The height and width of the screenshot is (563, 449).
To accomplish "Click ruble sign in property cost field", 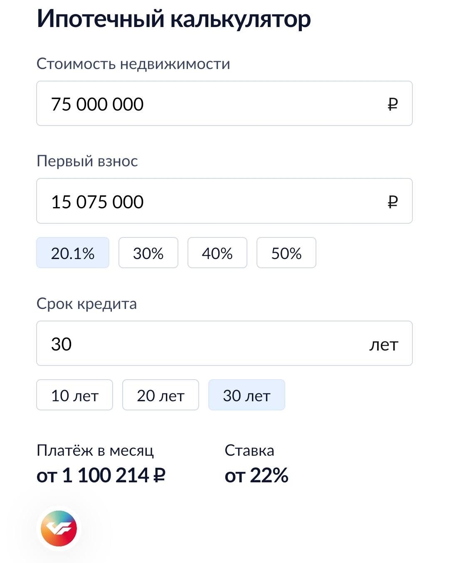I will [392, 104].
